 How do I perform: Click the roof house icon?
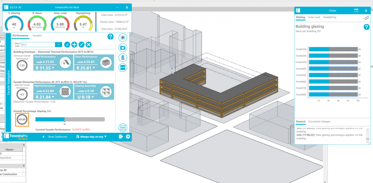coord(65,63)
